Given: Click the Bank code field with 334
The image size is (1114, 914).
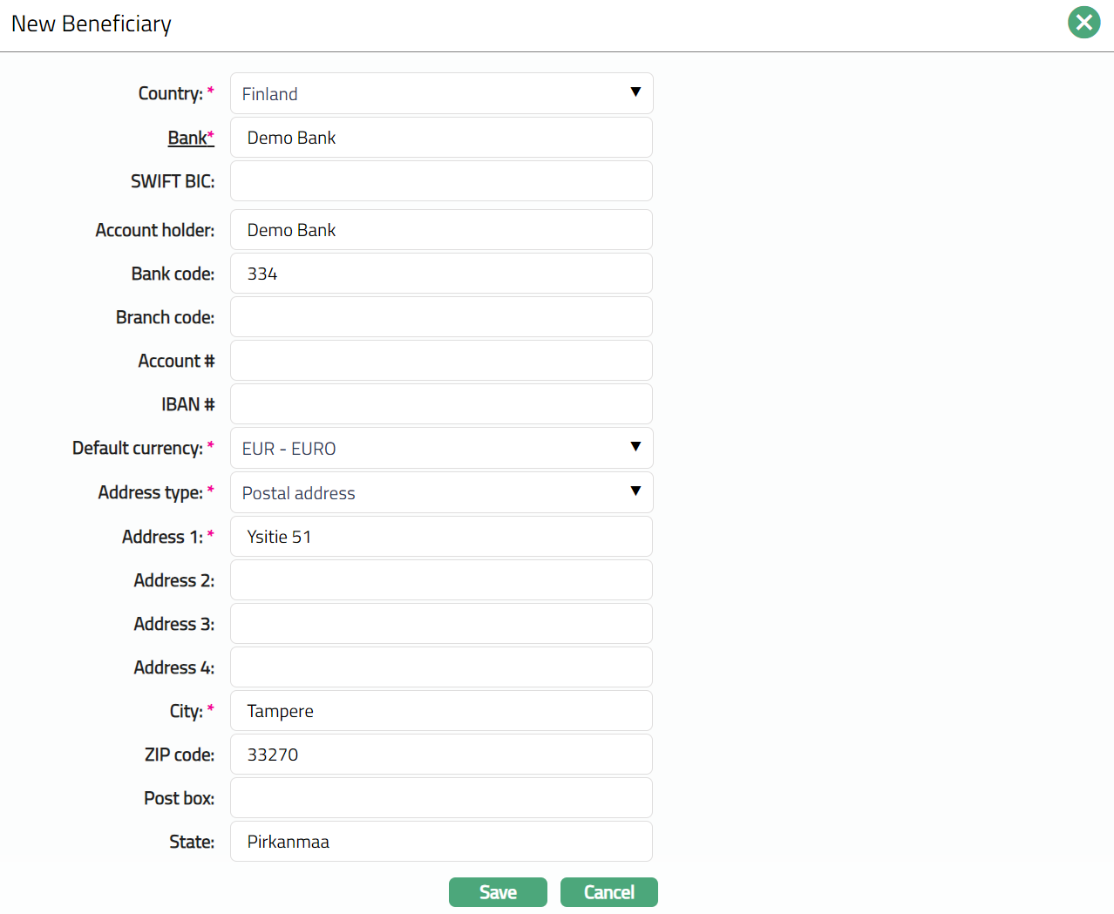Looking at the screenshot, I should pyautogui.click(x=441, y=274).
